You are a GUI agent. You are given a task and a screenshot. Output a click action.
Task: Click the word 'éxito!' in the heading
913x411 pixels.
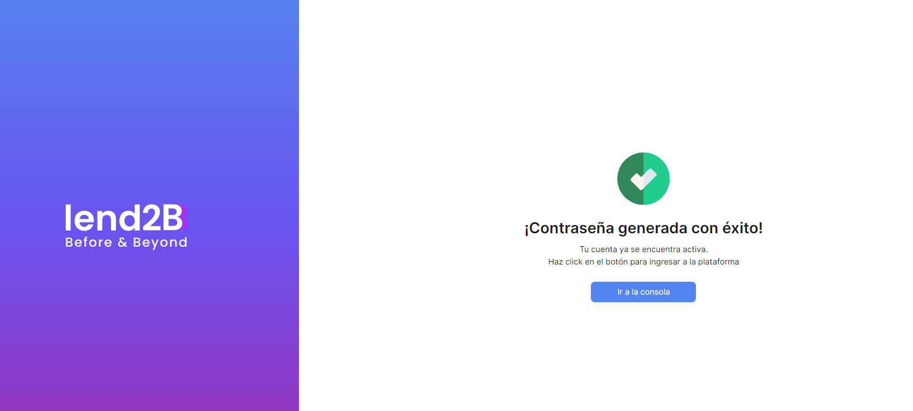742,228
